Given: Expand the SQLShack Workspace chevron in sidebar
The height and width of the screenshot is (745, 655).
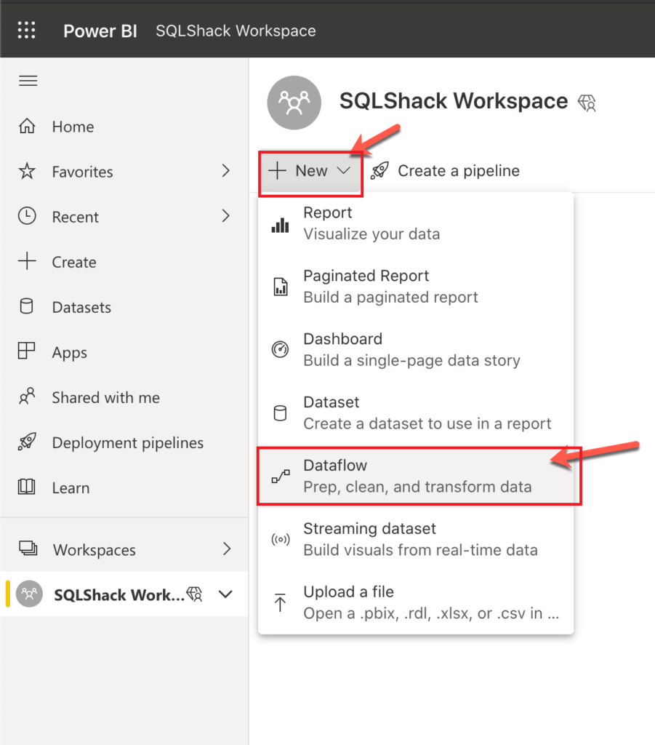Looking at the screenshot, I should click(225, 594).
